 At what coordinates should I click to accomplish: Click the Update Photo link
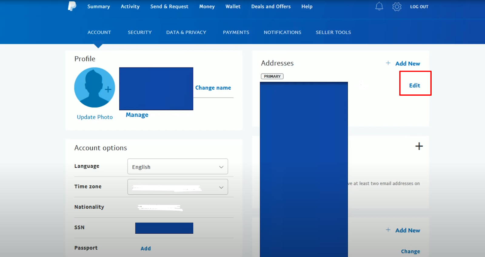(95, 117)
